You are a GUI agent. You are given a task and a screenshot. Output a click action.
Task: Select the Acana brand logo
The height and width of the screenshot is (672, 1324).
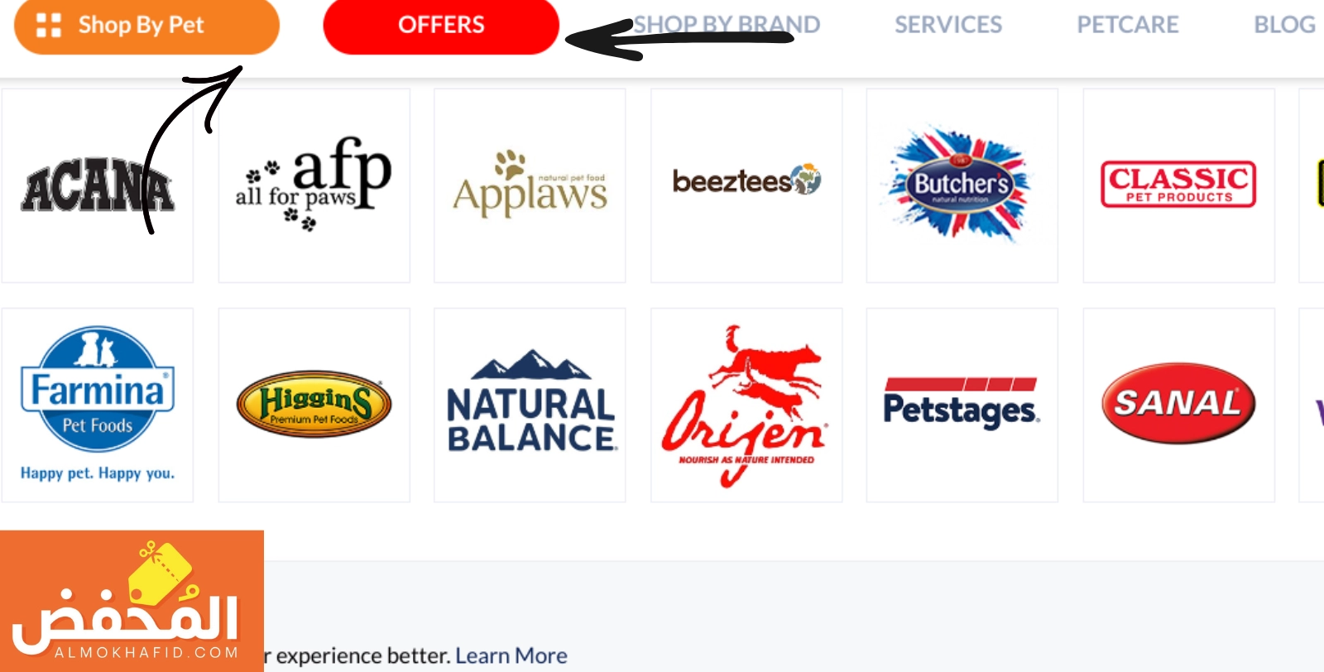[x=98, y=186]
